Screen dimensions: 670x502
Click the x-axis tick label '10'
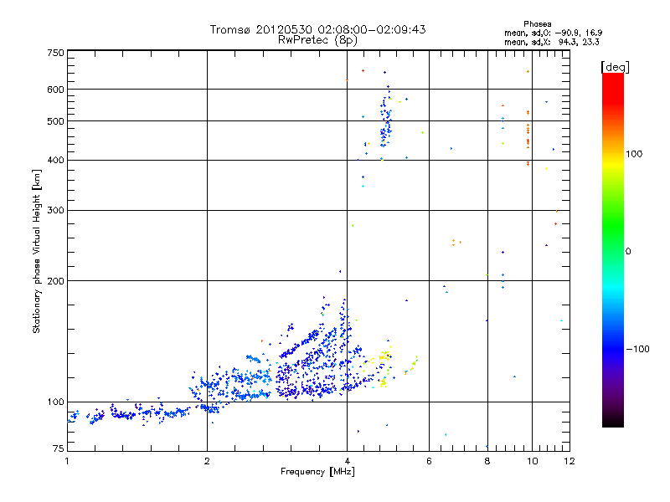pos(533,461)
